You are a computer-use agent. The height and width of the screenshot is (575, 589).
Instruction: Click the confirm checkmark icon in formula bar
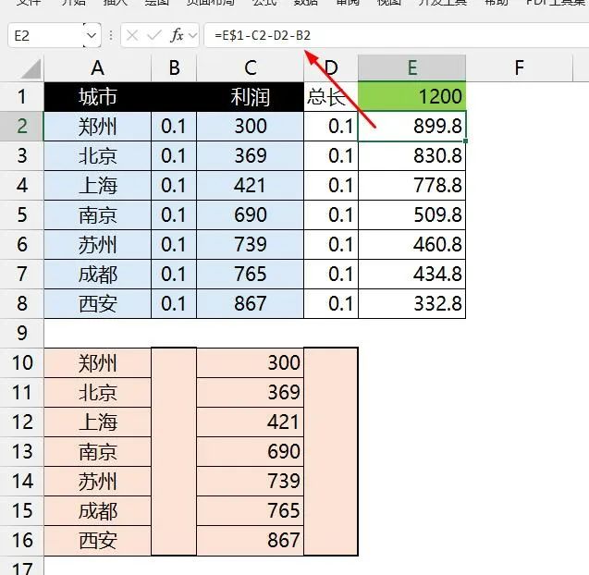[x=154, y=36]
